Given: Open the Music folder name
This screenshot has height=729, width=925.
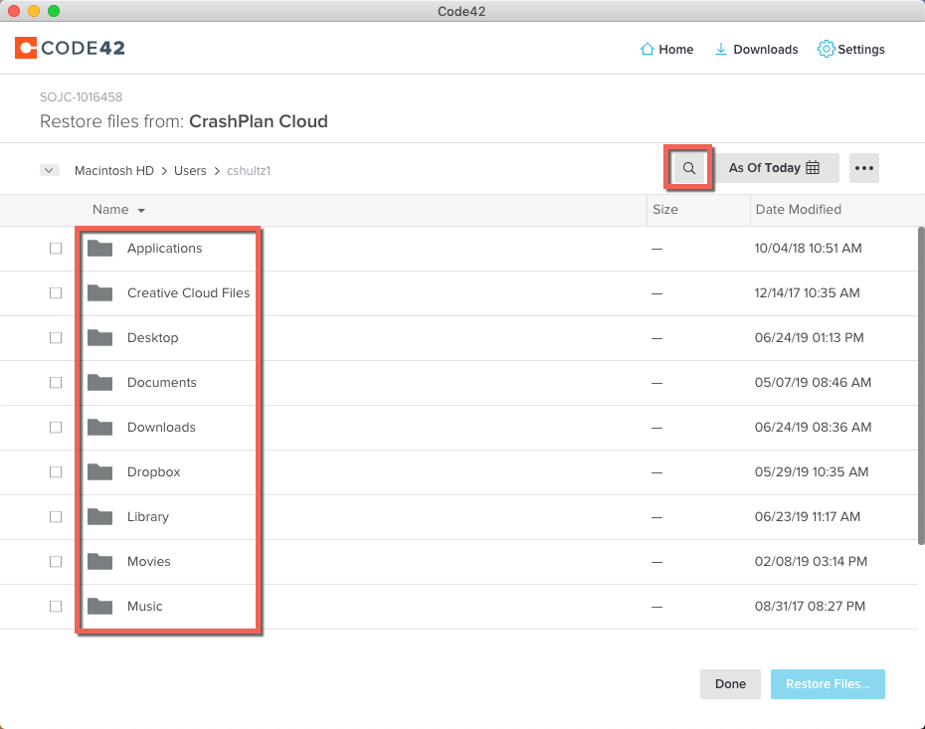Looking at the screenshot, I should (x=144, y=607).
